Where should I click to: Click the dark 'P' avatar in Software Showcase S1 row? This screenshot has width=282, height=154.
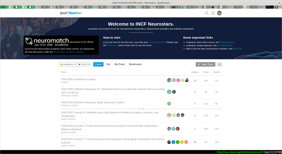coord(174,92)
